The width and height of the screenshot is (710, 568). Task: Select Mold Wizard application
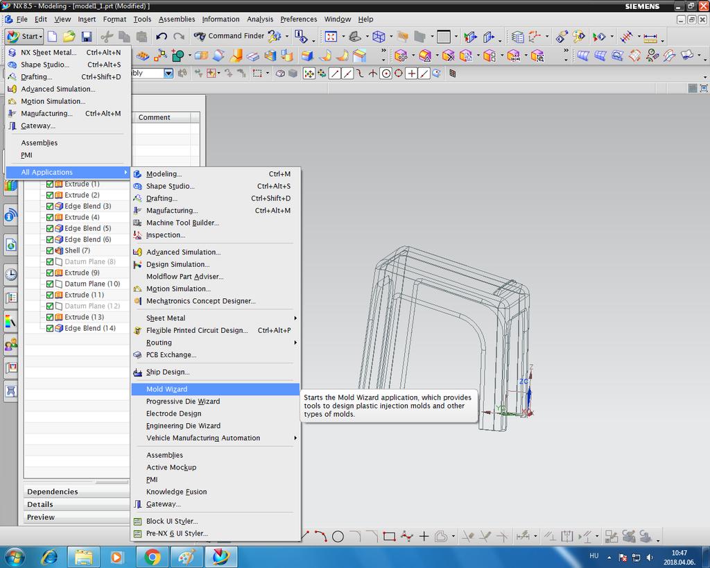pyautogui.click(x=216, y=389)
